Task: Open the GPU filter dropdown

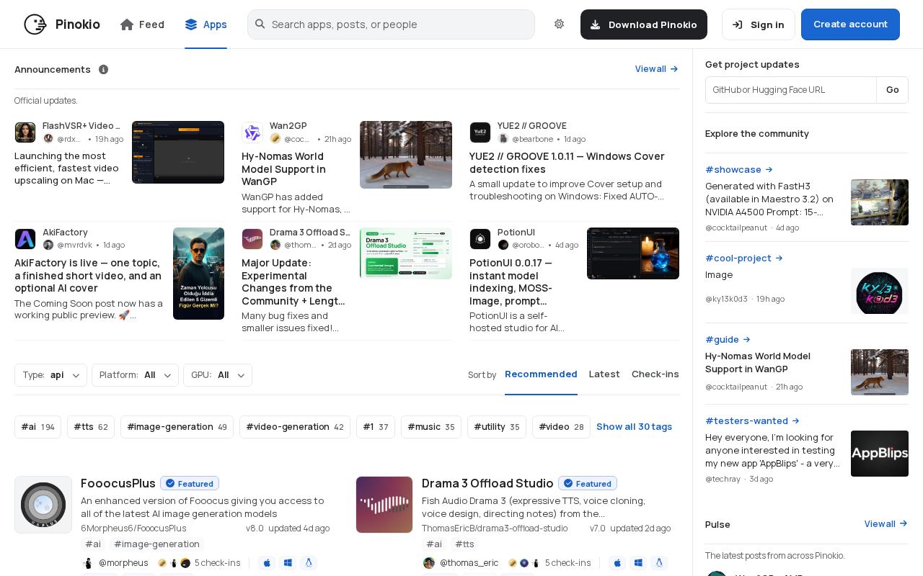Action: click(218, 375)
